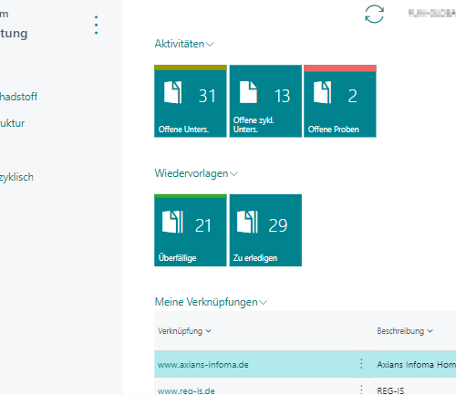Screen dimensions: 456x395
Task: Open the sidebar item ending in 'zyklisch'
Action: pos(16,177)
